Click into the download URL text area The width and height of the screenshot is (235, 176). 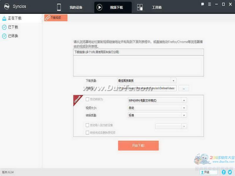click(x=138, y=66)
